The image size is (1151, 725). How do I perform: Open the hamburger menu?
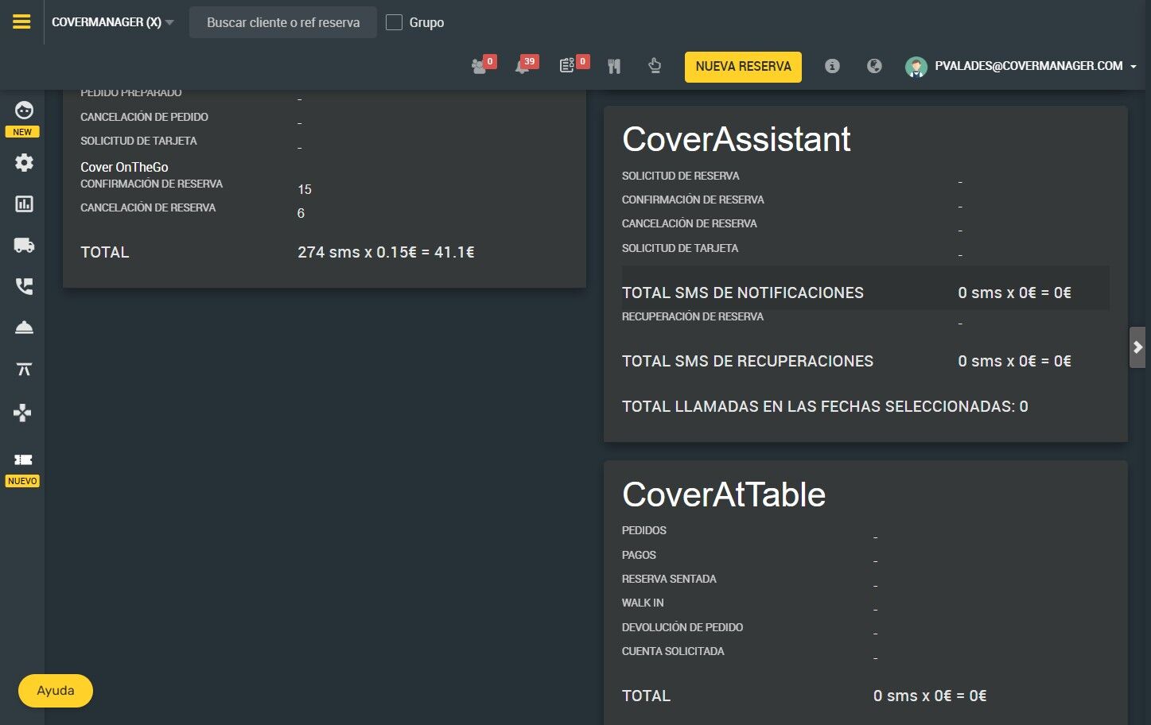[21, 21]
